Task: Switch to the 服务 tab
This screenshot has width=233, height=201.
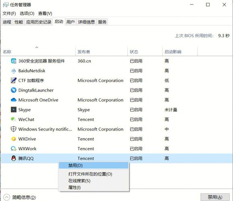Action: pyautogui.click(x=102, y=22)
